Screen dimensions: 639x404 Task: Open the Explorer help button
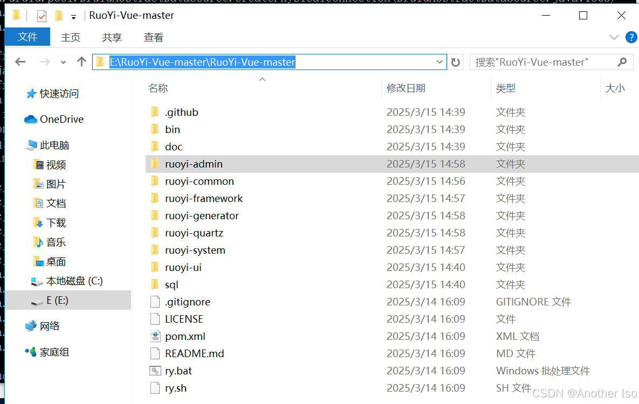coord(631,38)
